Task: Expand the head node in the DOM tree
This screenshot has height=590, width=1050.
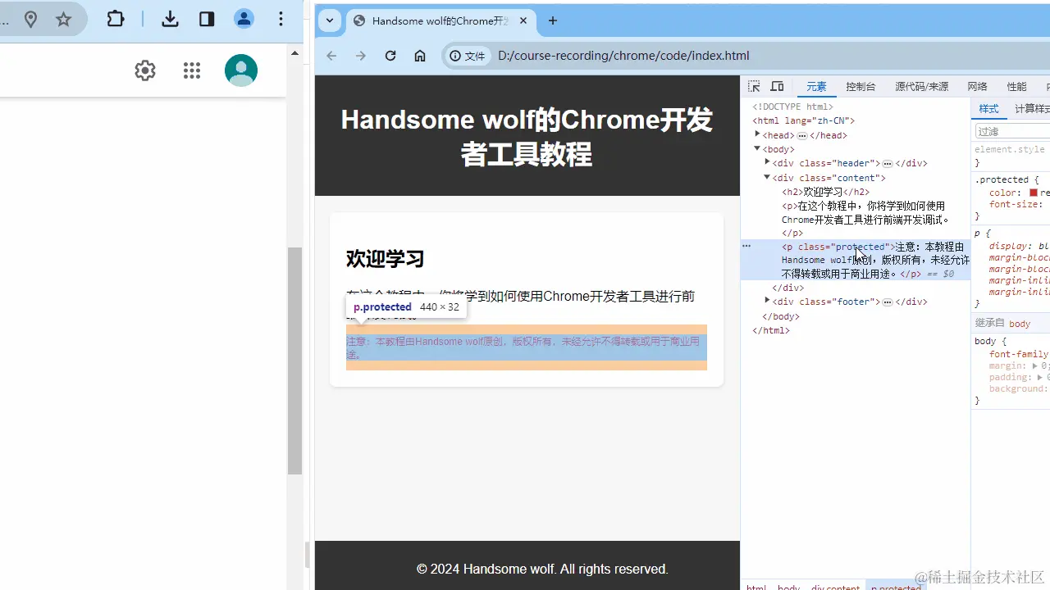Action: 758,134
